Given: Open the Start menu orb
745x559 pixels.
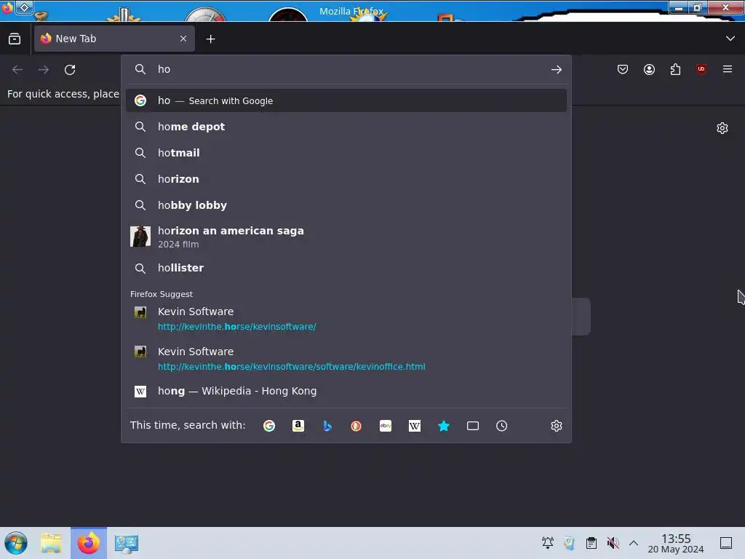Looking at the screenshot, I should click(16, 543).
